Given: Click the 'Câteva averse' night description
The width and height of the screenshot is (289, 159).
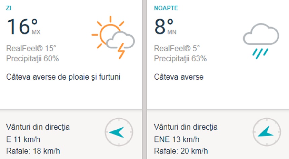Looking at the screenshot, I should tap(179, 77).
